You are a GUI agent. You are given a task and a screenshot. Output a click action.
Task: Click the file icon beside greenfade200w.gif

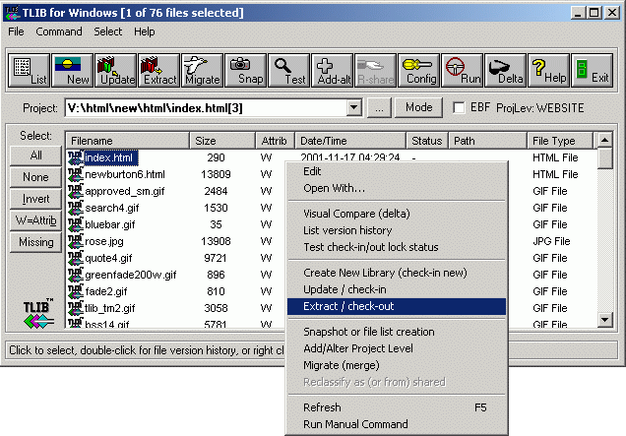pos(75,276)
